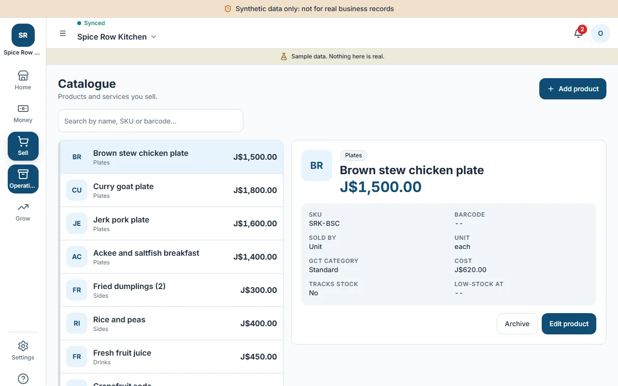618x386 pixels.
Task: Open notifications bell with 2 badge
Action: (578, 33)
